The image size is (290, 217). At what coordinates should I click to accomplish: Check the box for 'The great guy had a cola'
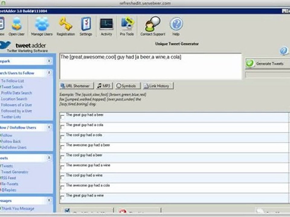[x=62, y=127]
